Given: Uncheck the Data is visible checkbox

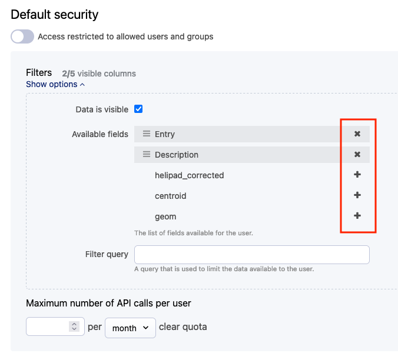Looking at the screenshot, I should pos(138,109).
